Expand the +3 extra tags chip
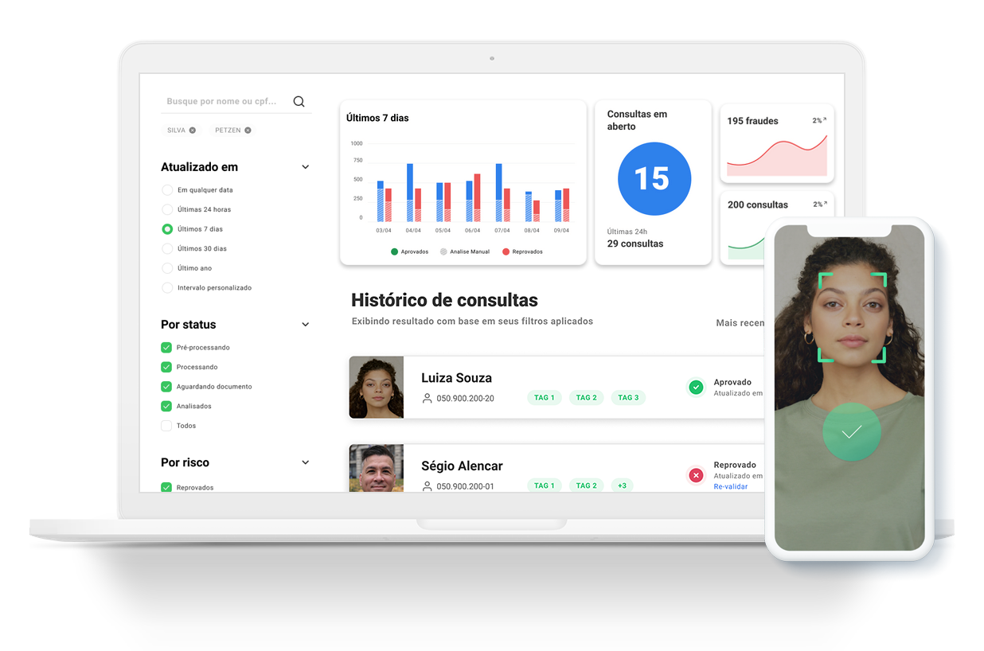 coord(622,485)
